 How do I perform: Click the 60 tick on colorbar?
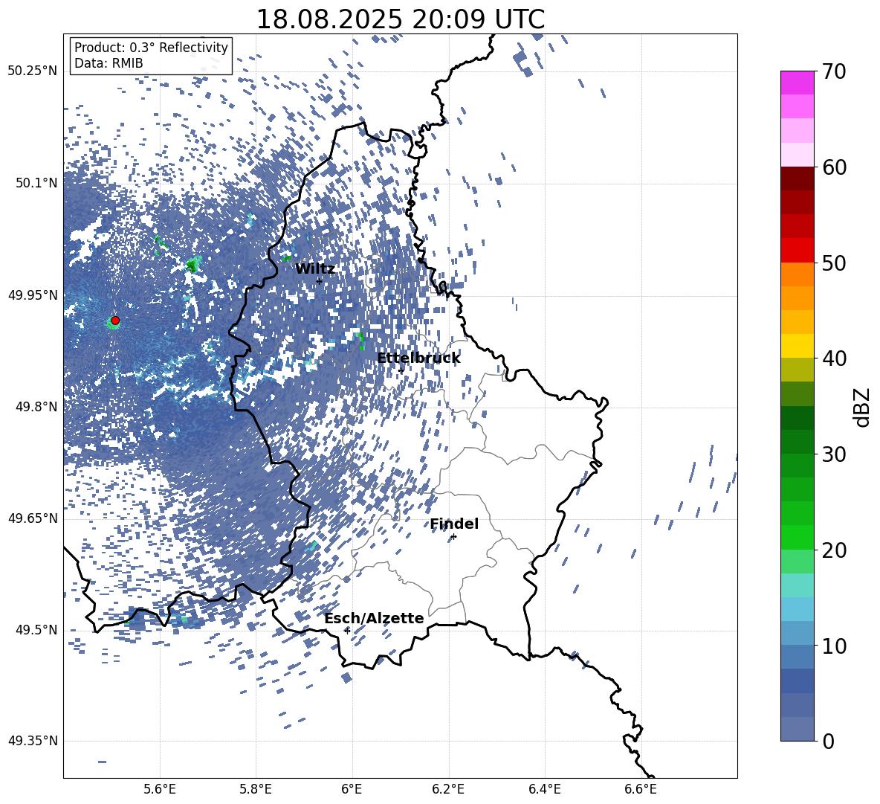833,167
